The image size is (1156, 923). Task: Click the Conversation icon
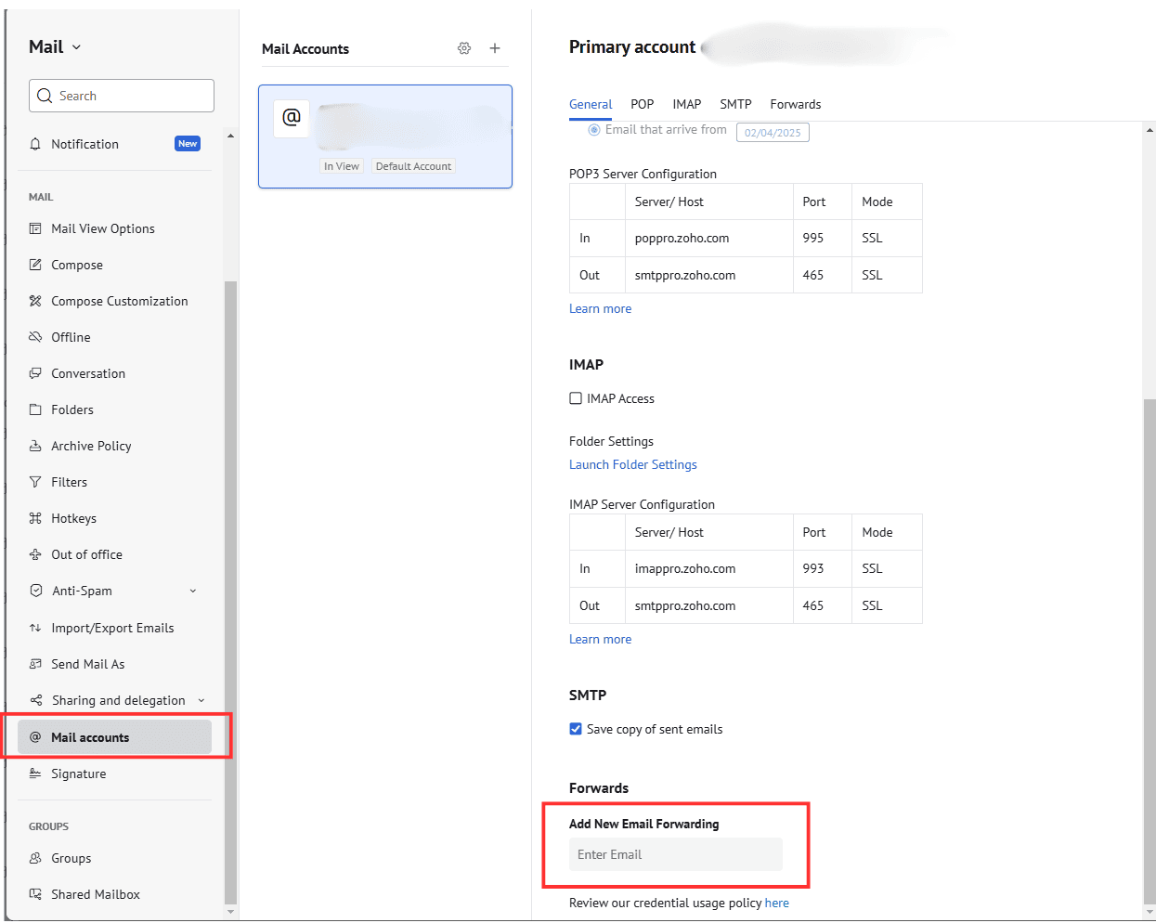35,373
